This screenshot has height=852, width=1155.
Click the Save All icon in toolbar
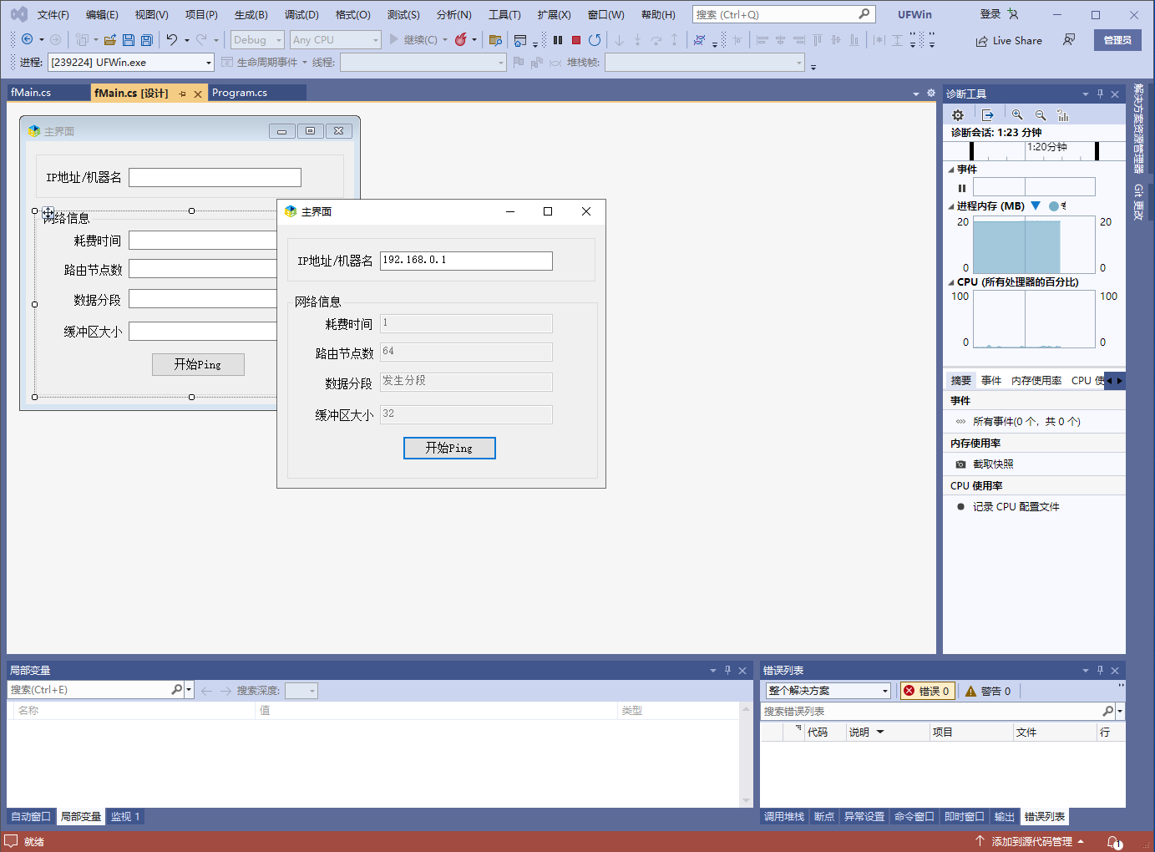tap(147, 40)
